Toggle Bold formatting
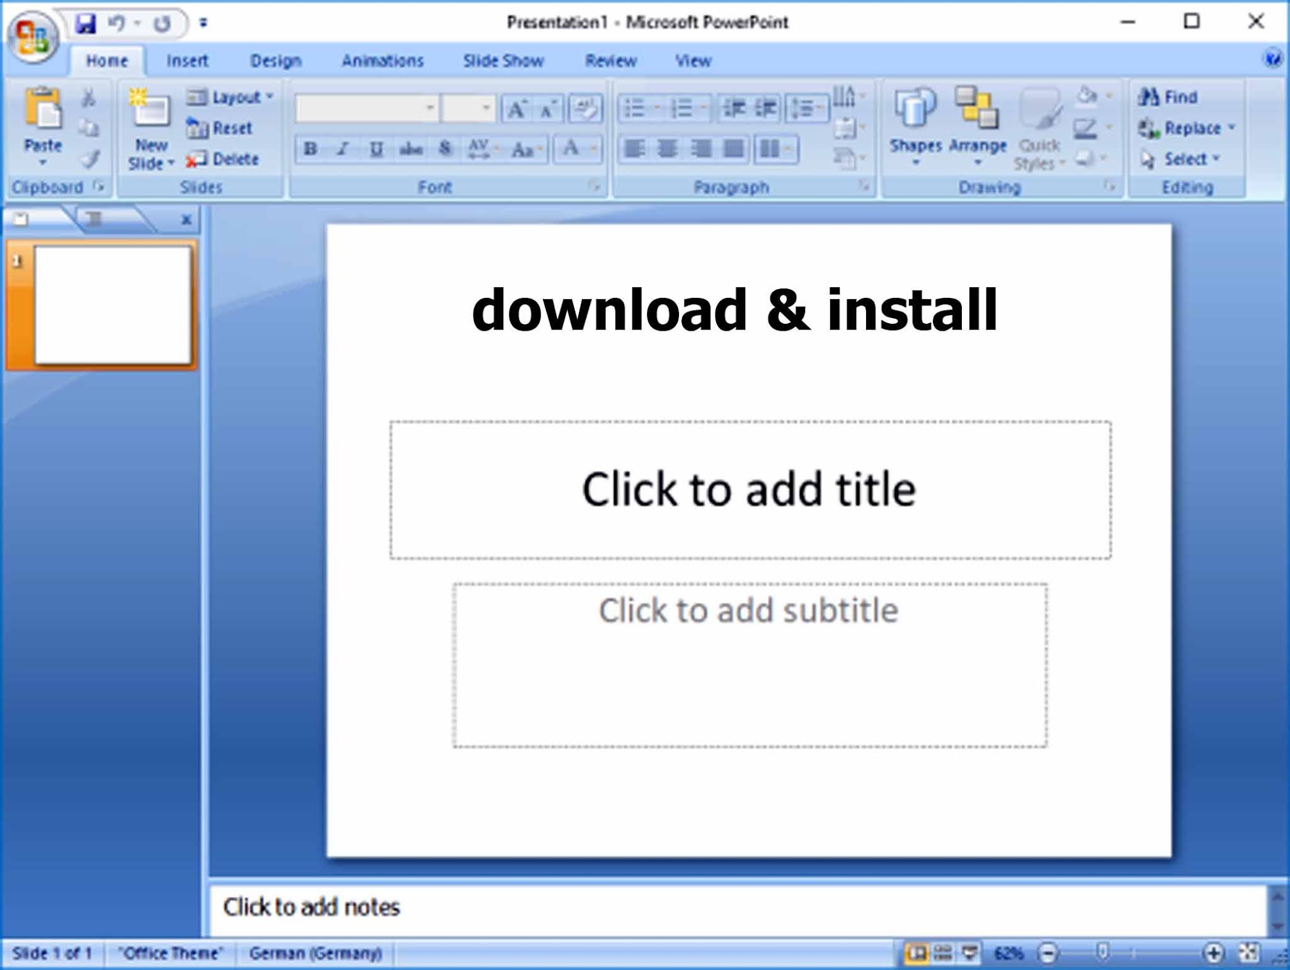The width and height of the screenshot is (1290, 970). pos(310,149)
